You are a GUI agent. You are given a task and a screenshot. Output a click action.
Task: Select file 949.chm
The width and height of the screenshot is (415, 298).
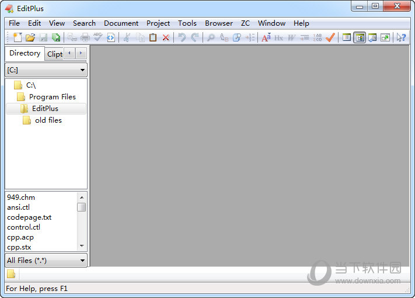(21, 197)
